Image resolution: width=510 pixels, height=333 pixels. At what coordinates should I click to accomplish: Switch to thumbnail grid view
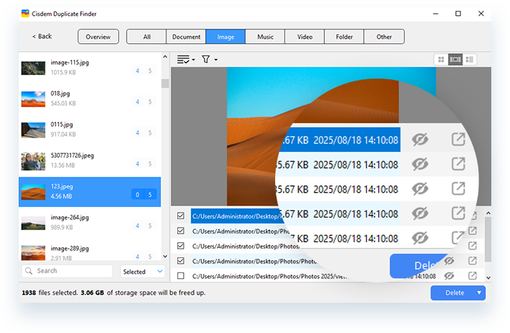point(441,60)
